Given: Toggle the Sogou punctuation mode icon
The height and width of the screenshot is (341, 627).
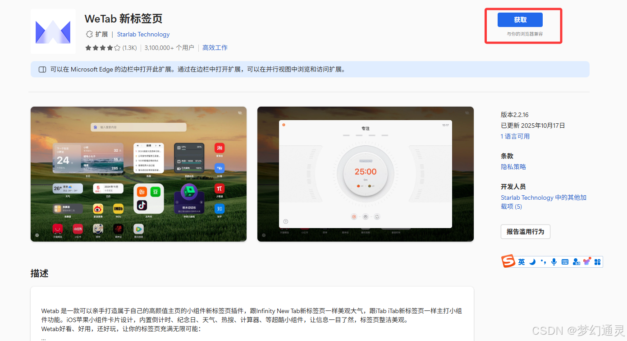Looking at the screenshot, I should point(543,262).
